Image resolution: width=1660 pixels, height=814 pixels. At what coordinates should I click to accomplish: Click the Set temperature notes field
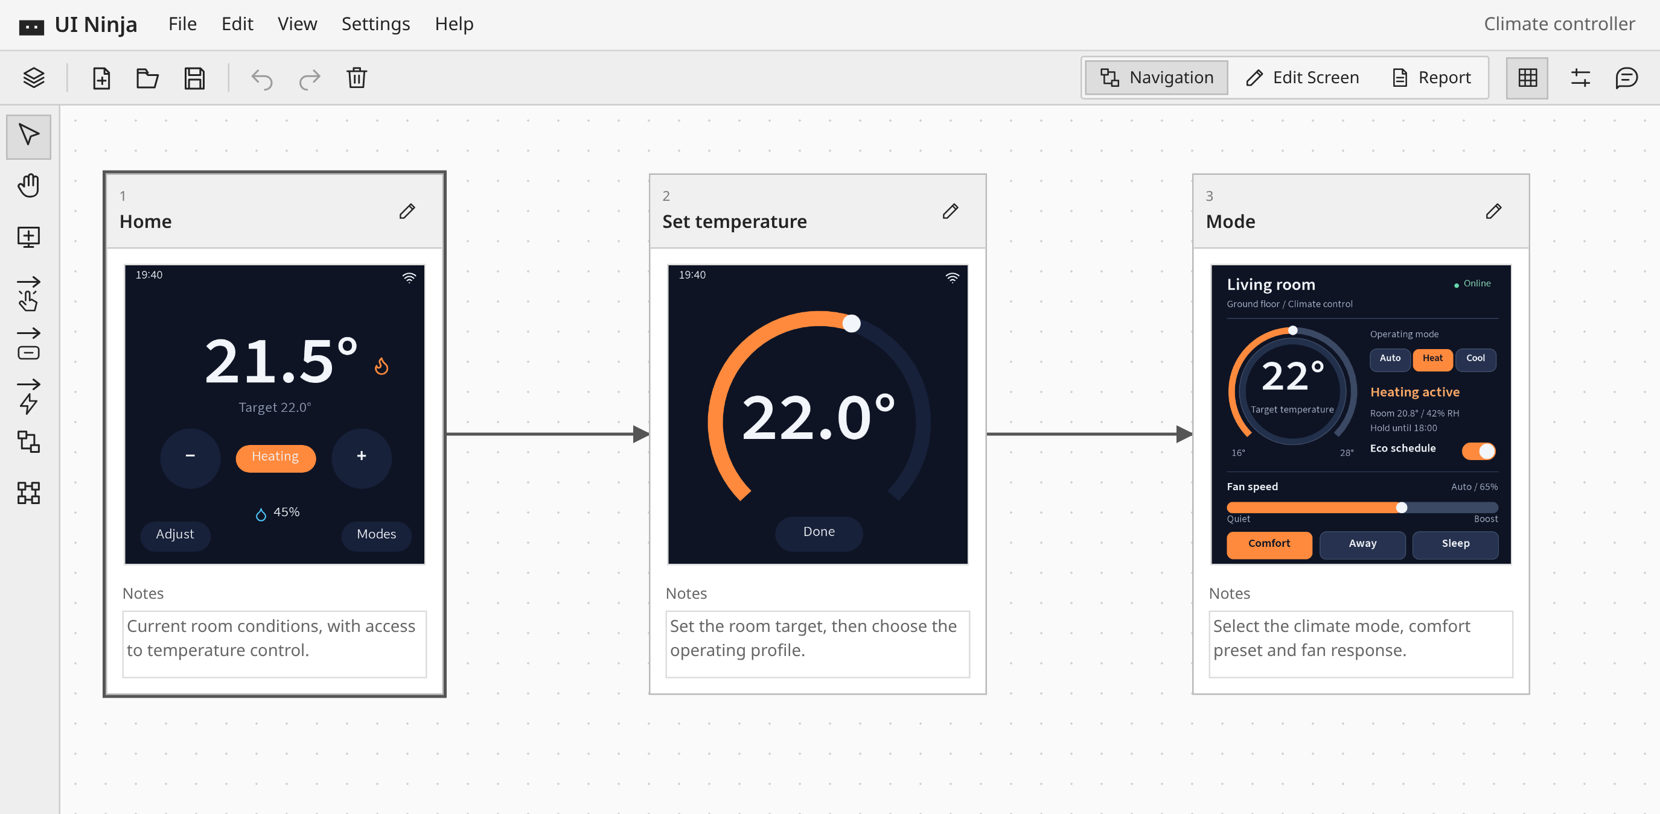(x=818, y=644)
